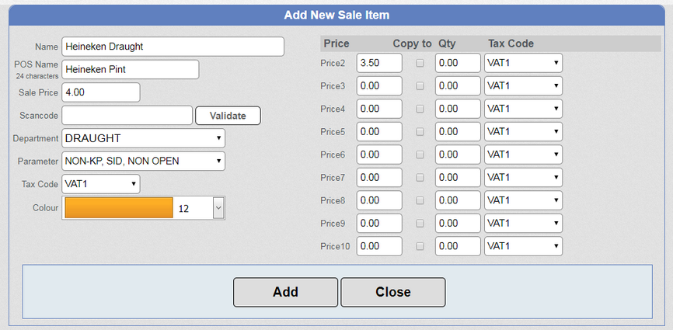Tick the Copy to checkbox for Price3

tap(420, 85)
